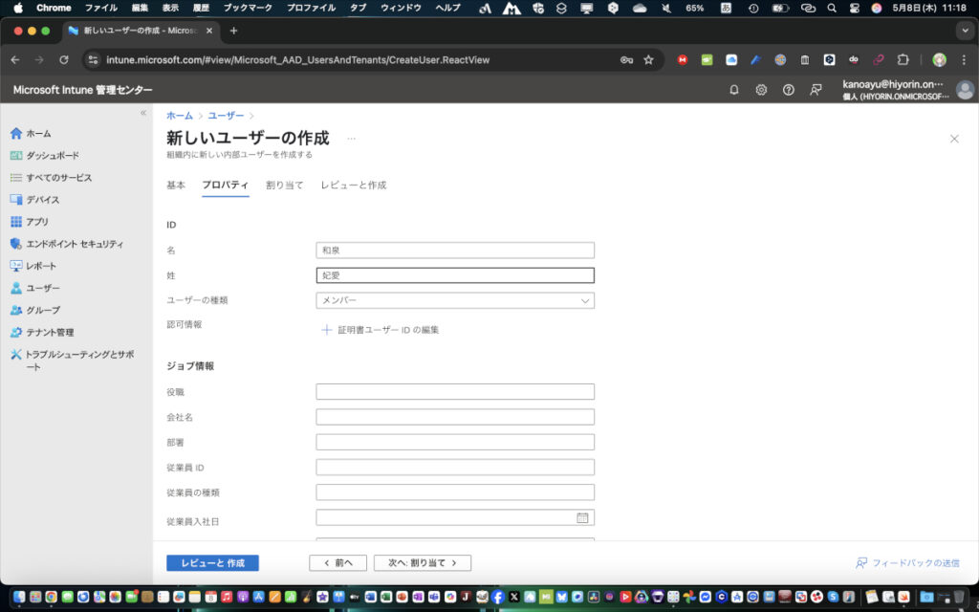Open the ellipsis menu beside the page title

click(x=351, y=138)
